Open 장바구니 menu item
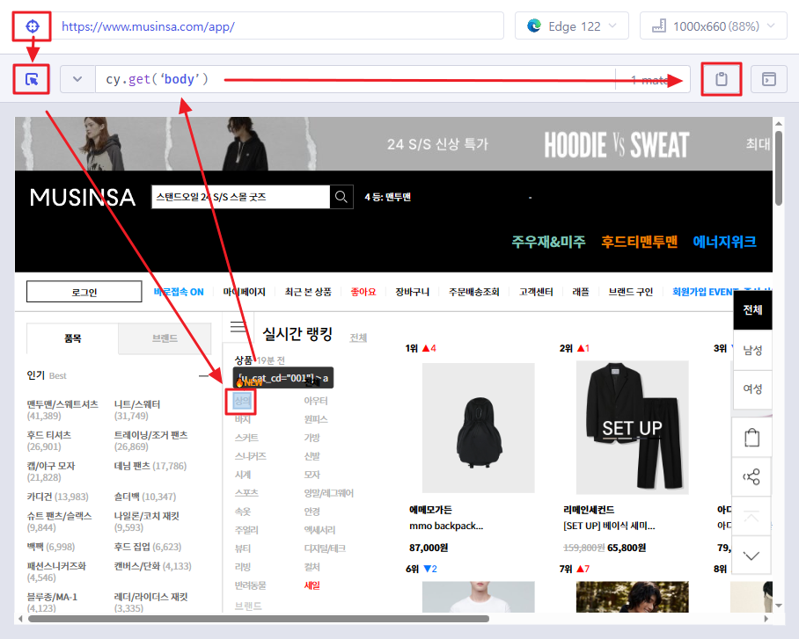This screenshot has width=799, height=639. tap(412, 292)
